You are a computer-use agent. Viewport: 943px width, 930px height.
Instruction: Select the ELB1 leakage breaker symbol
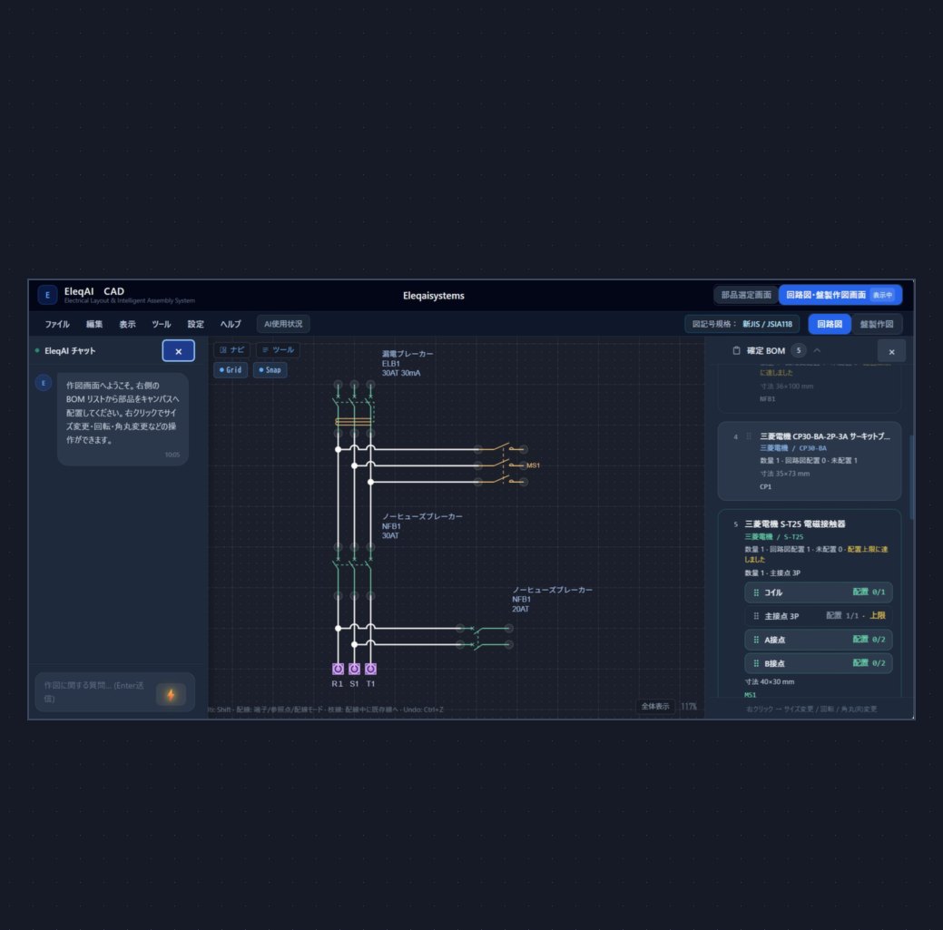pos(354,409)
